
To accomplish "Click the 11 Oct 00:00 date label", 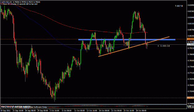I will [x=79, y=110].
